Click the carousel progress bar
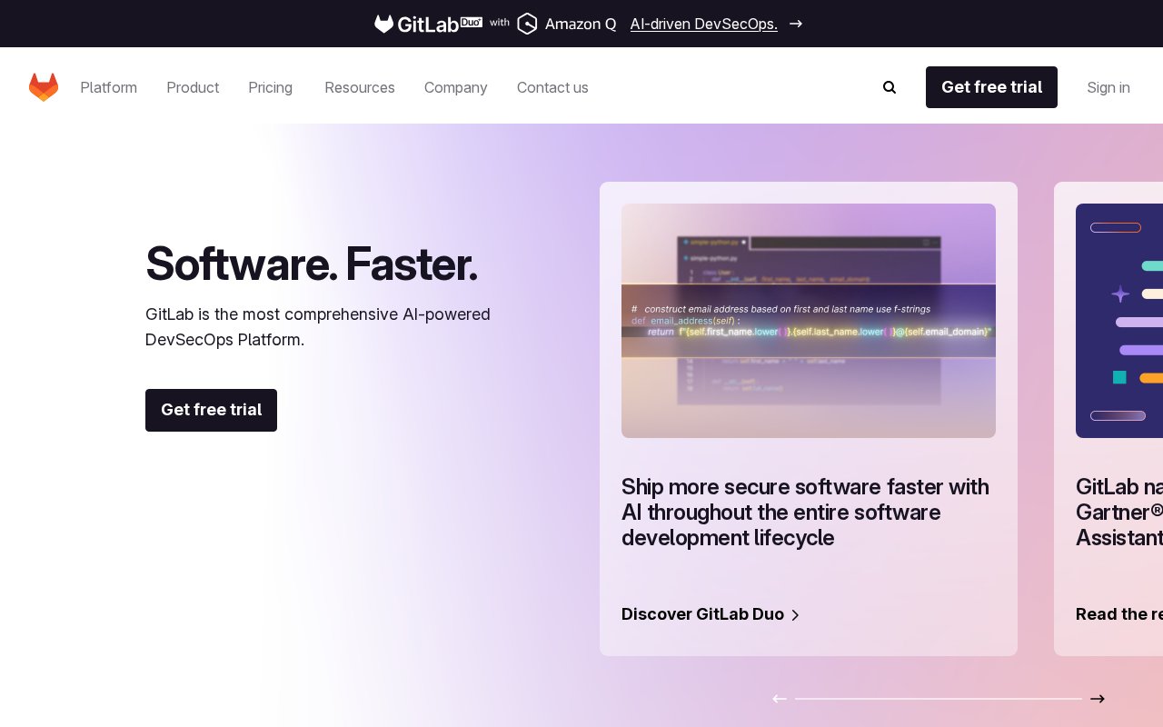The image size is (1163, 727). tap(939, 699)
